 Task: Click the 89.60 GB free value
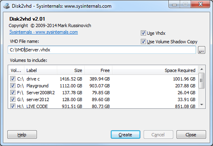[101, 99]
